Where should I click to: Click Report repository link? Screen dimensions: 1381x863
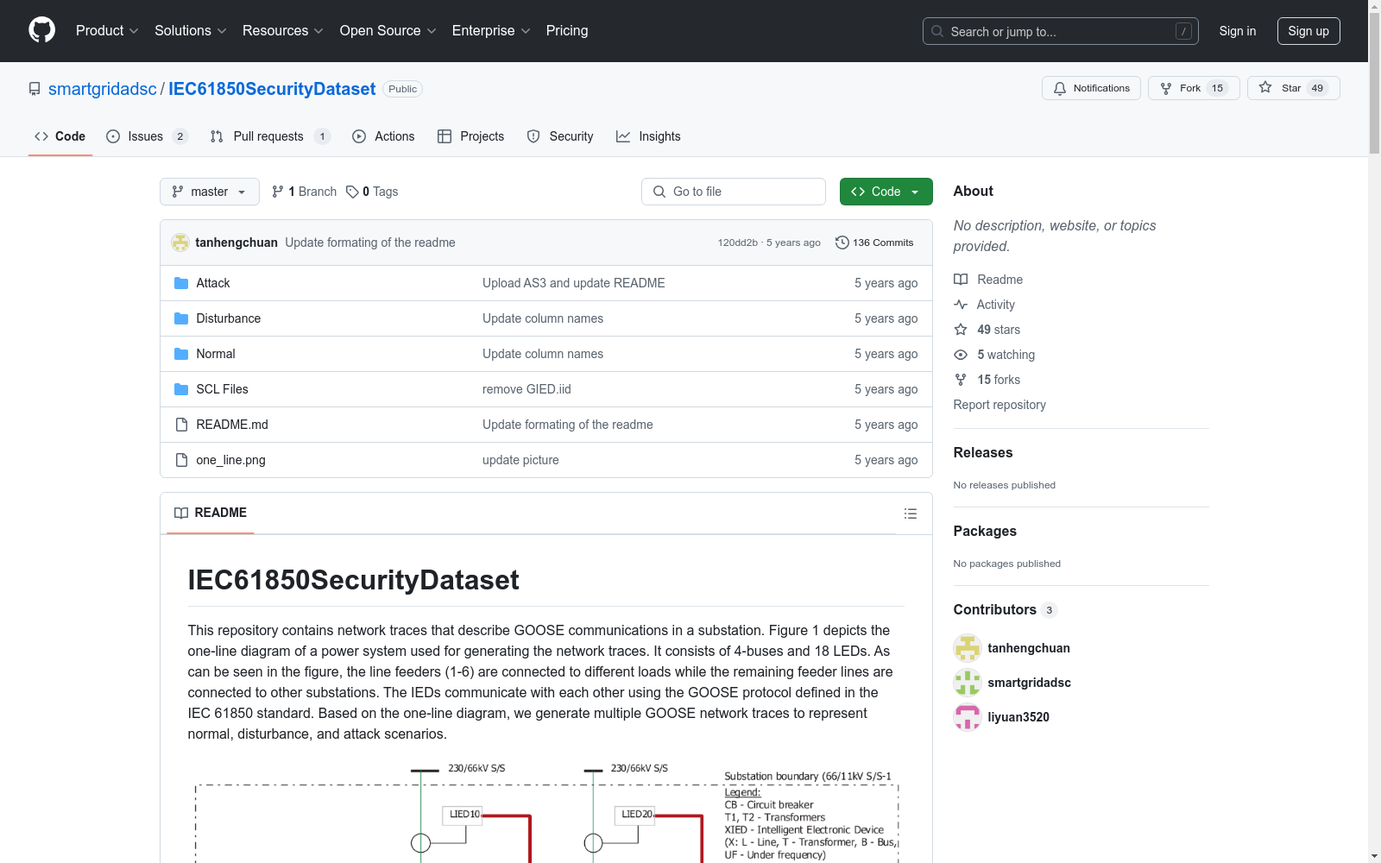(x=999, y=405)
